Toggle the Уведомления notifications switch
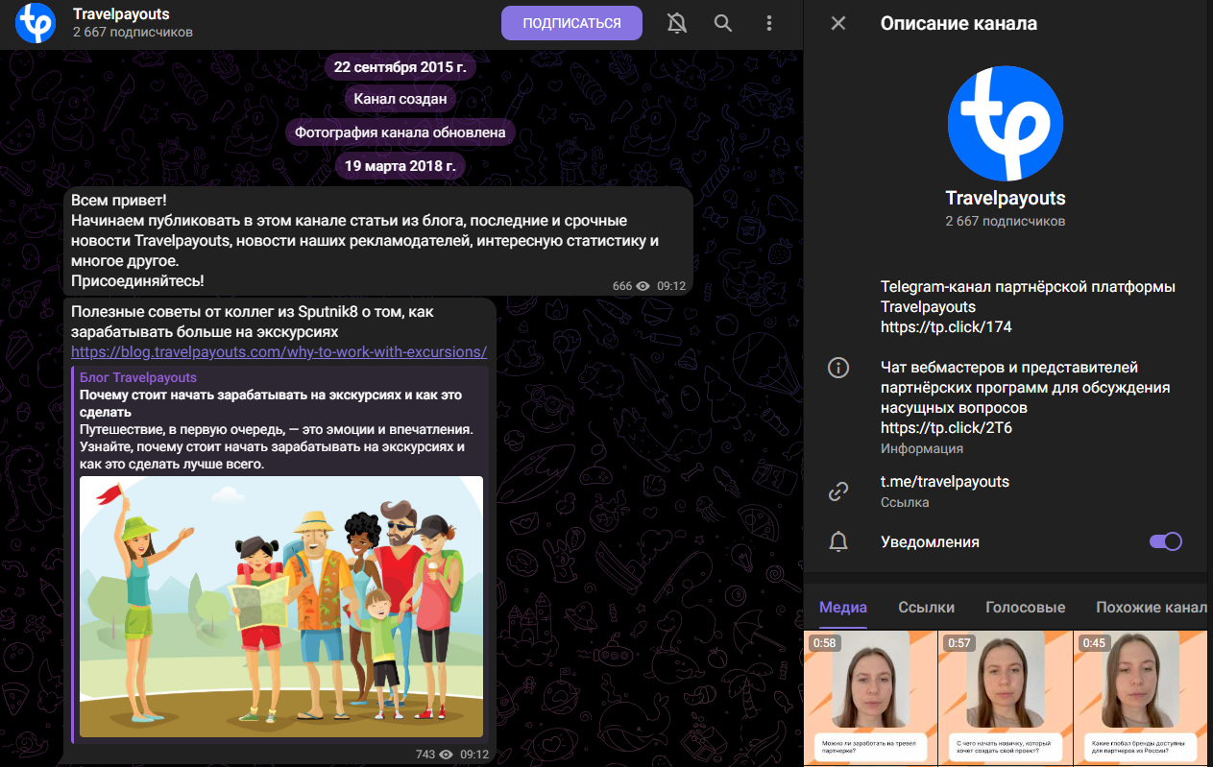The image size is (1213, 767). [1165, 541]
